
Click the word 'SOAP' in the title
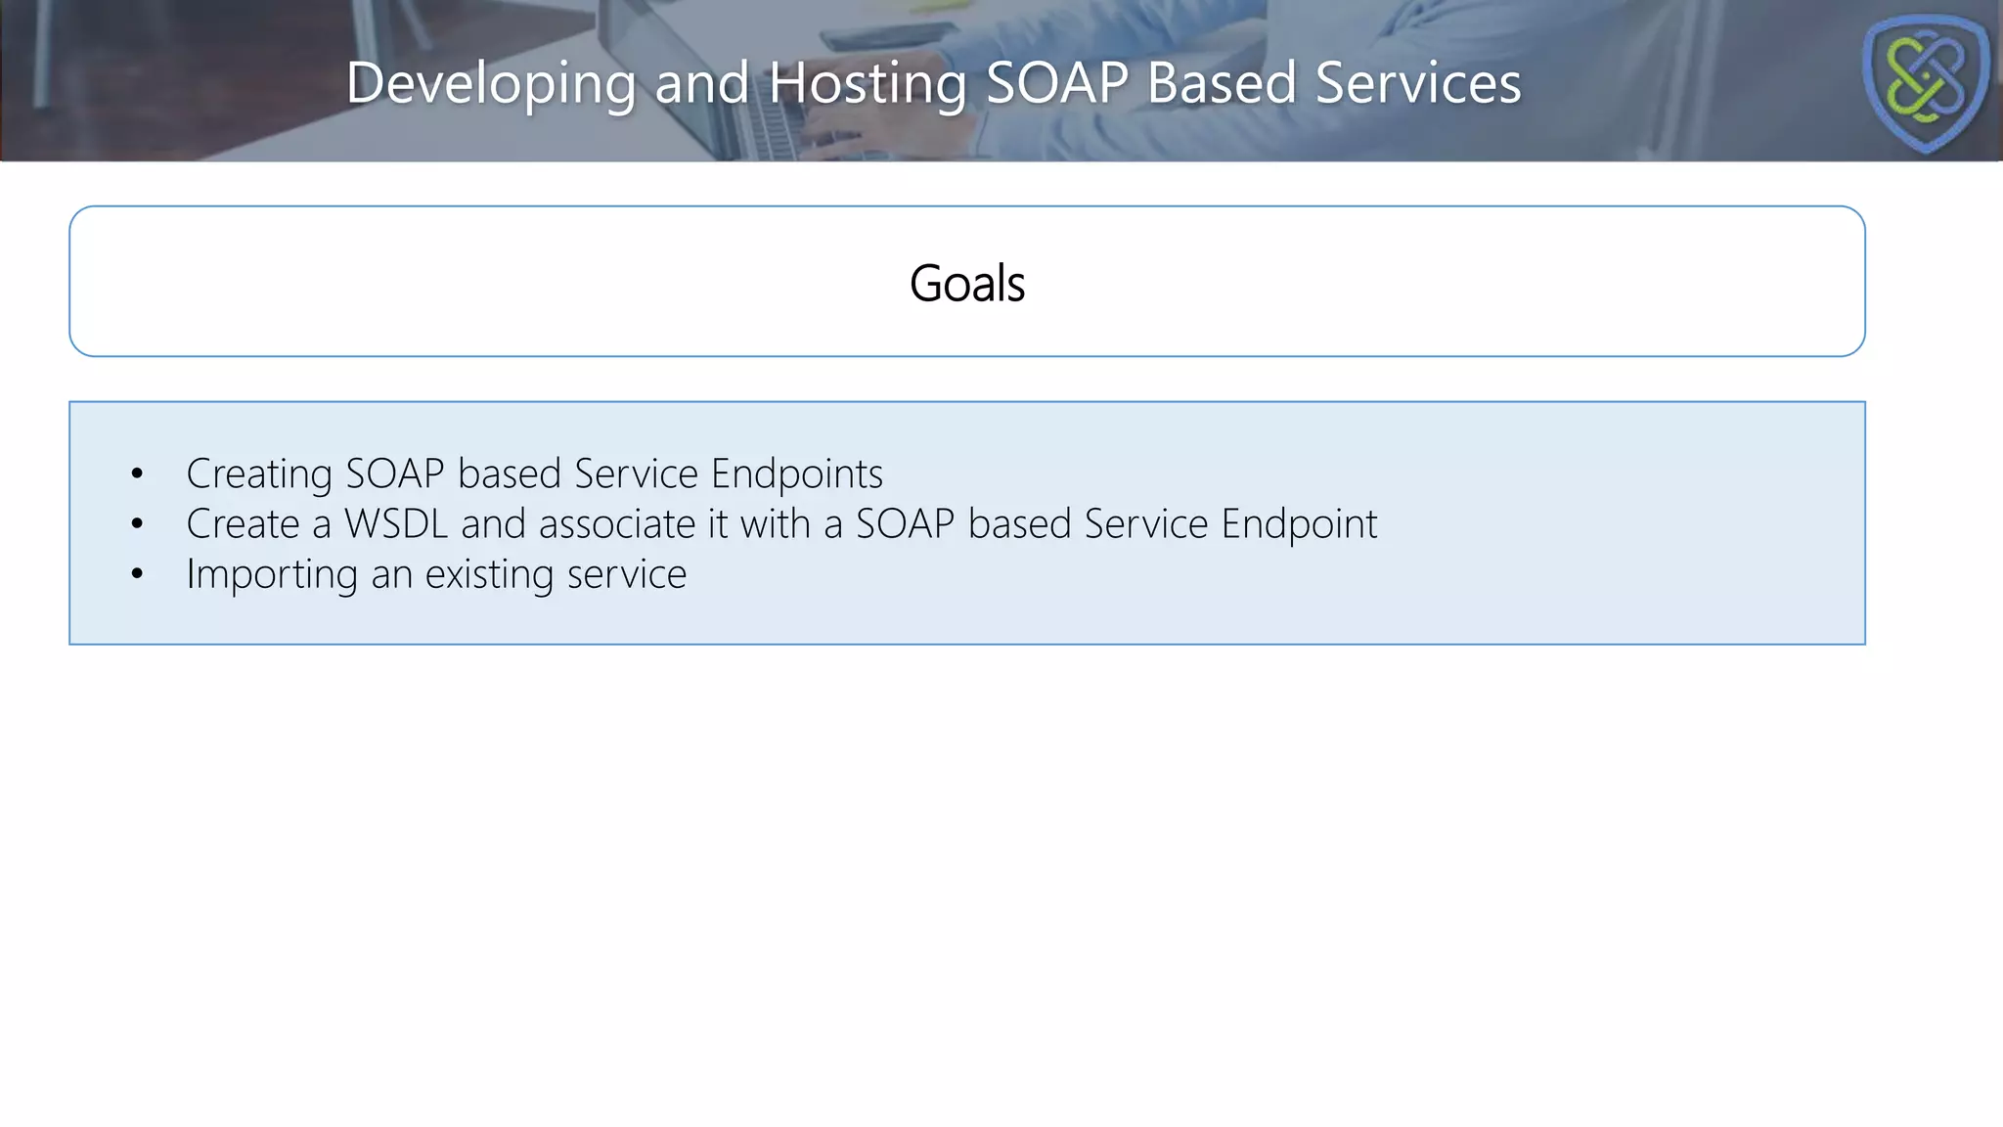pos(1056,82)
